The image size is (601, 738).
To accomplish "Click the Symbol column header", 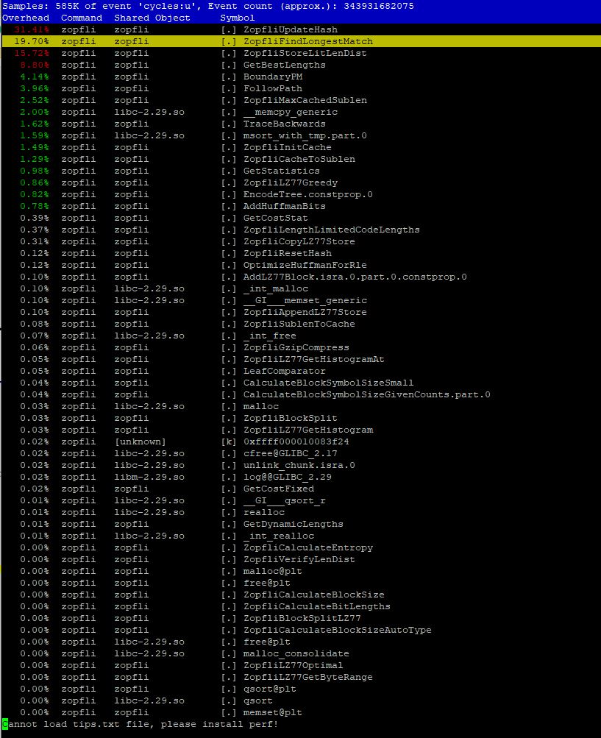I will [237, 18].
